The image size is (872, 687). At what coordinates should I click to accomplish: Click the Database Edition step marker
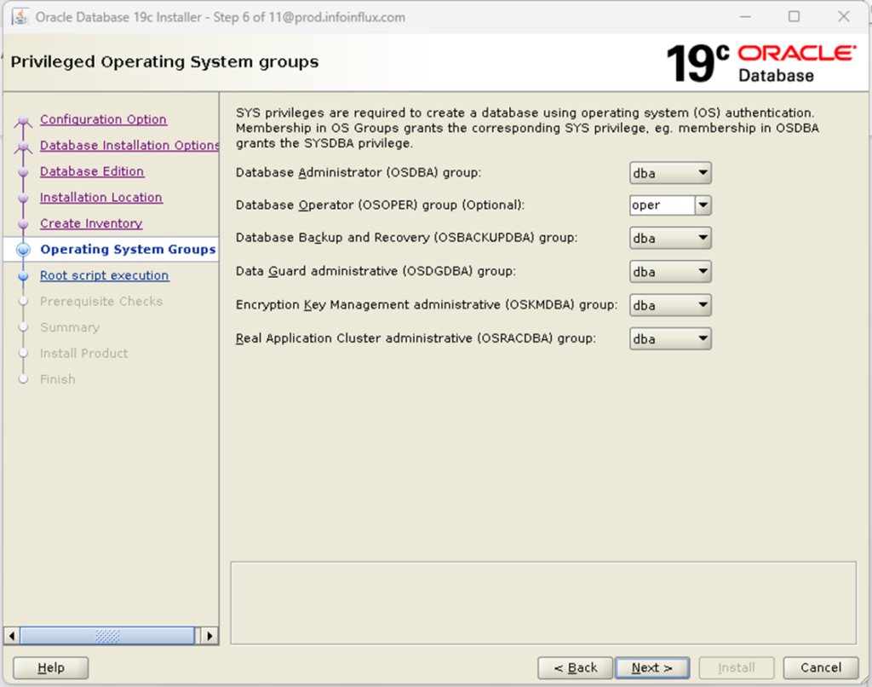click(25, 171)
